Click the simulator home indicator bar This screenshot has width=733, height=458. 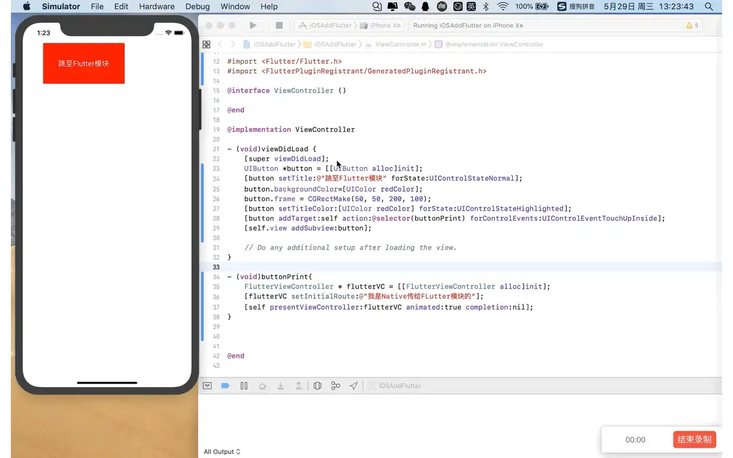click(107, 382)
